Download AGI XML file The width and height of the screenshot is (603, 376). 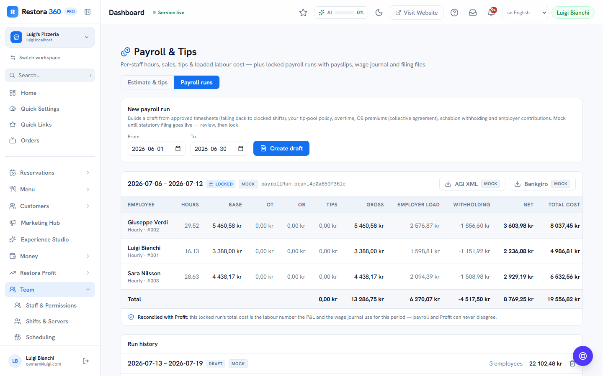point(472,184)
